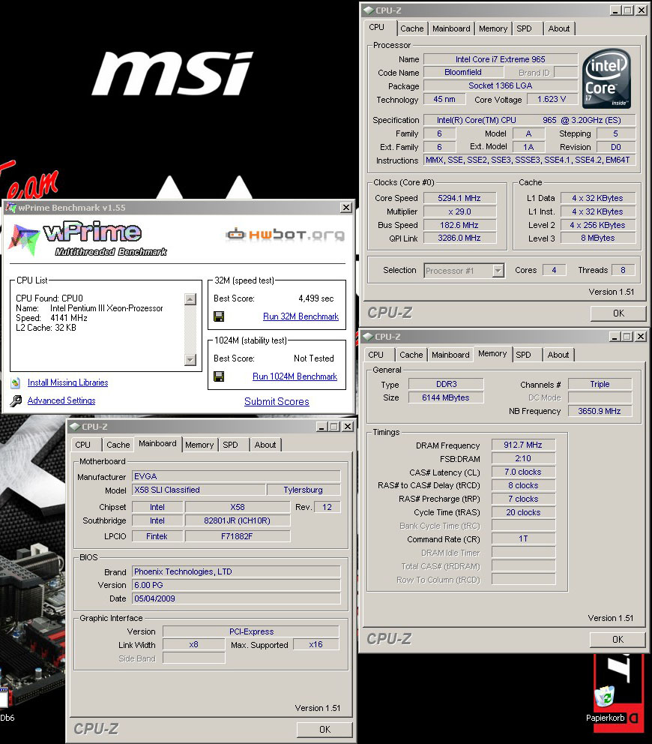Select SPD tab in the Mainboard CPU-Z window
The image size is (652, 744).
pos(230,445)
